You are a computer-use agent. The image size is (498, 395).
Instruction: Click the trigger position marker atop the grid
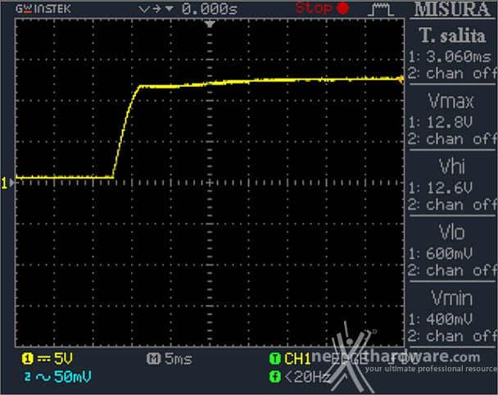210,24
